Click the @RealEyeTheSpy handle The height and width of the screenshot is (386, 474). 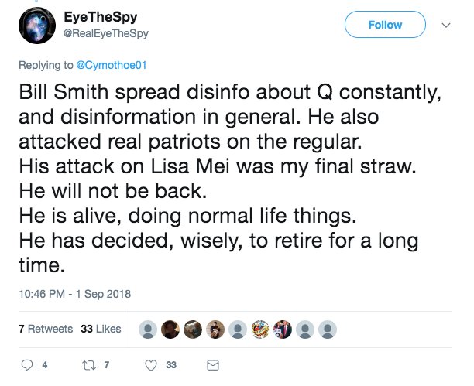(x=104, y=33)
